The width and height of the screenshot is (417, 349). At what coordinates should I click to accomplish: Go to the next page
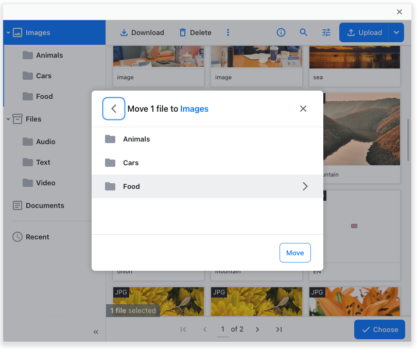point(257,329)
